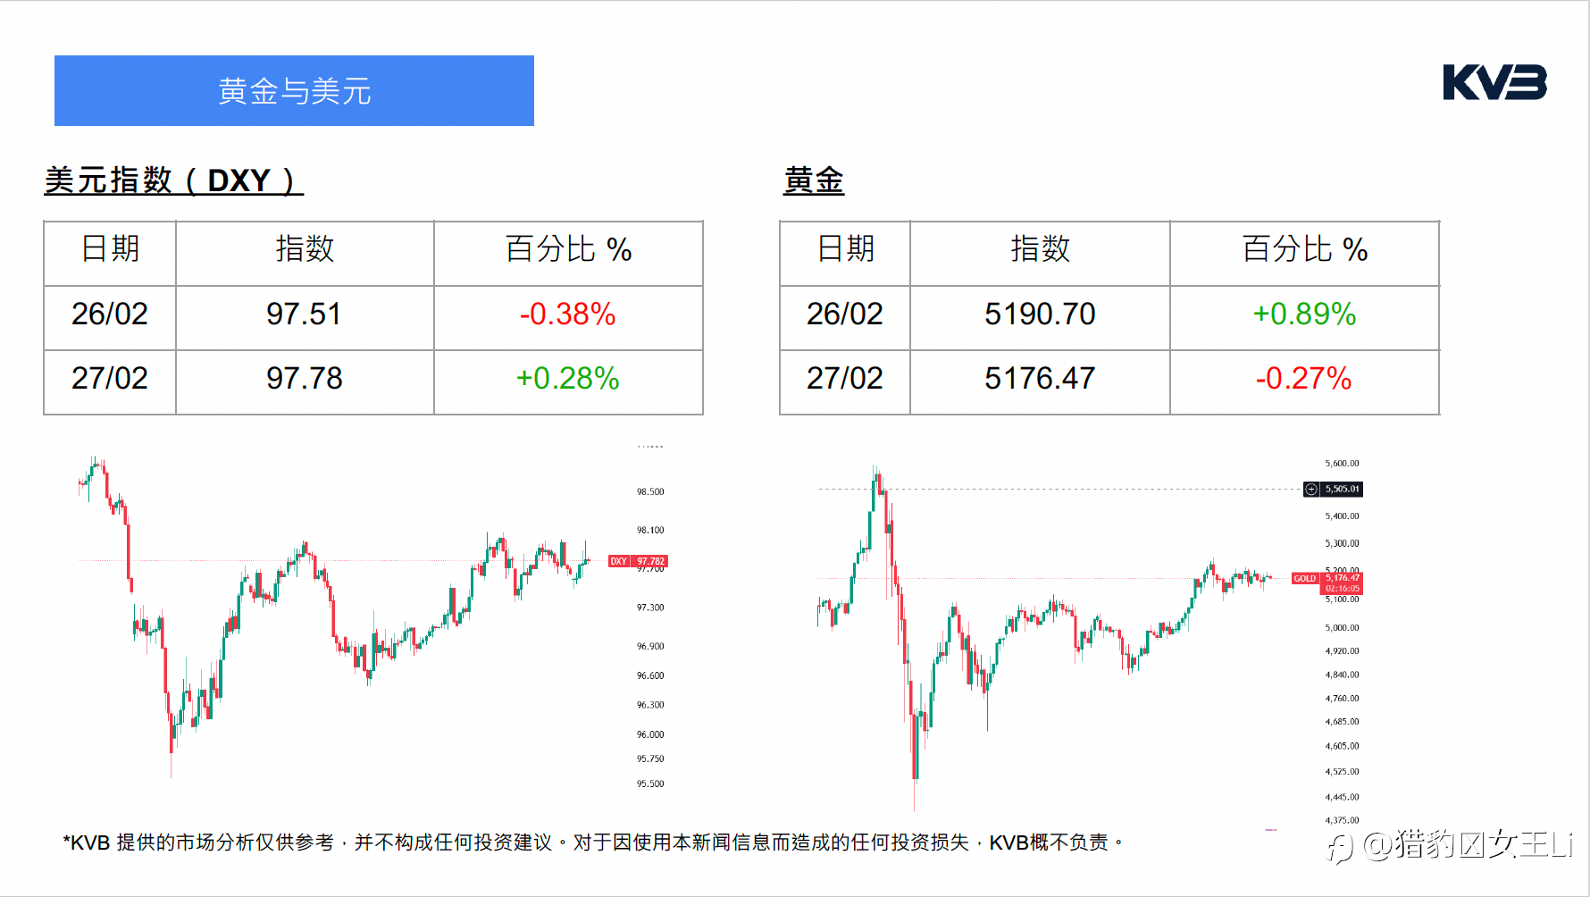
Task: Select the +0.28% cell in DXY table
Action: click(x=568, y=379)
